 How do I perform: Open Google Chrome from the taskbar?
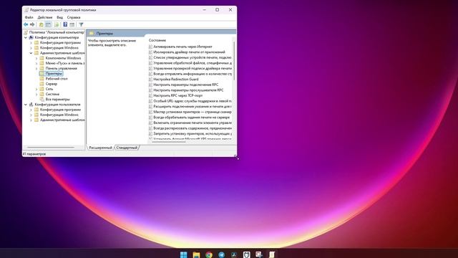point(209,254)
